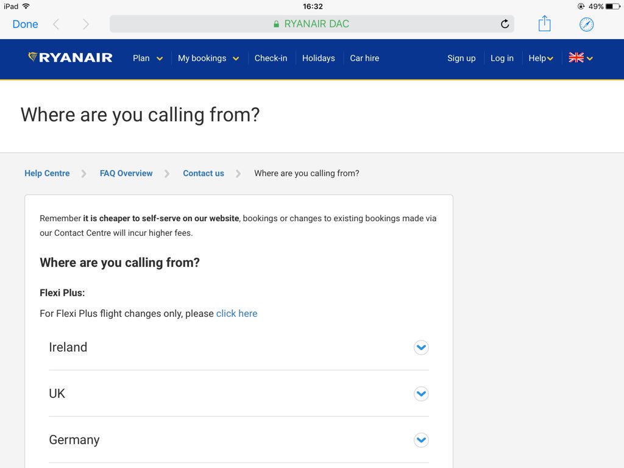Click the Flexi Plus 'click here' link
Viewport: 624px width, 468px height.
point(237,314)
